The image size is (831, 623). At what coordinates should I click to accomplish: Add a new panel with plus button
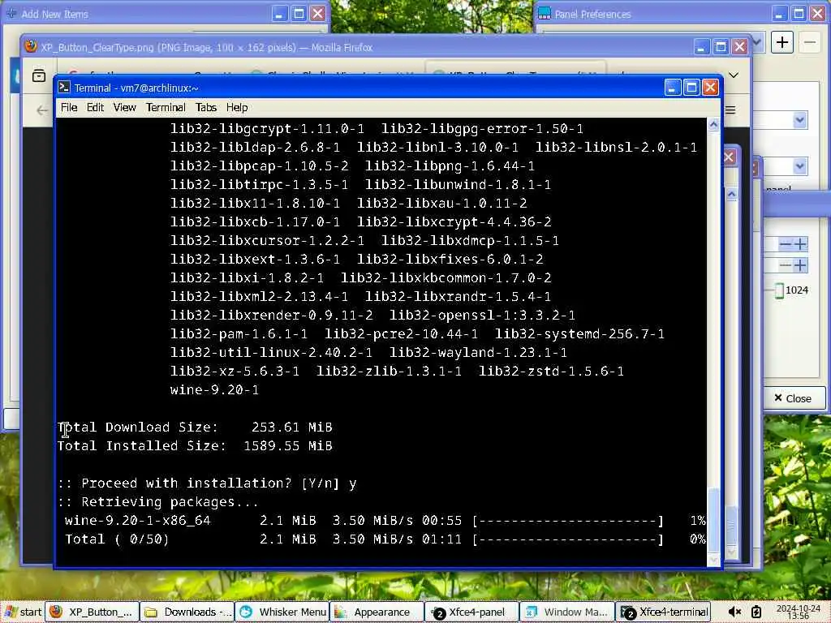pyautogui.click(x=782, y=42)
